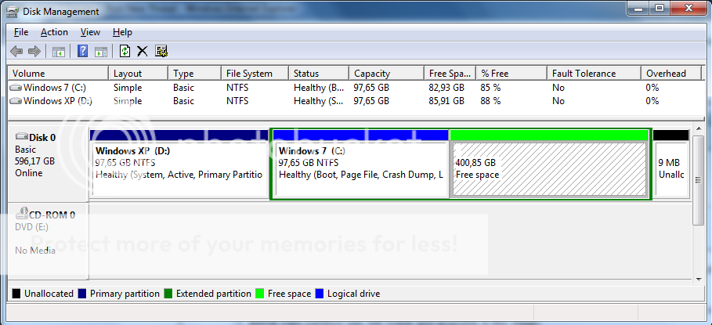Click the green Refresh toolbar icon

[x=125, y=52]
